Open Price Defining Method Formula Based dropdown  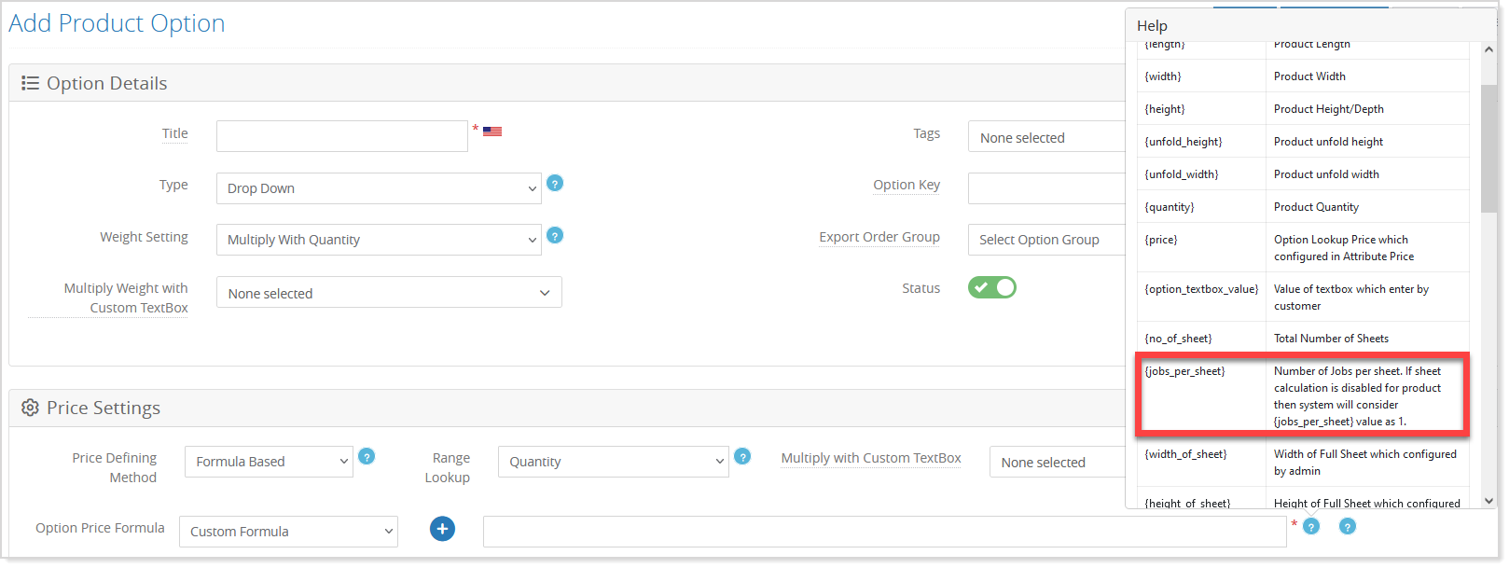coord(269,462)
